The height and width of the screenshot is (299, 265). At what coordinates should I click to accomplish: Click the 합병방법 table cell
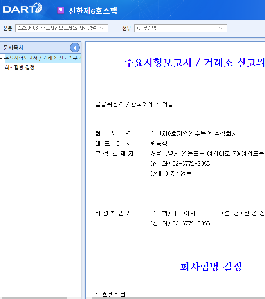point(151,292)
